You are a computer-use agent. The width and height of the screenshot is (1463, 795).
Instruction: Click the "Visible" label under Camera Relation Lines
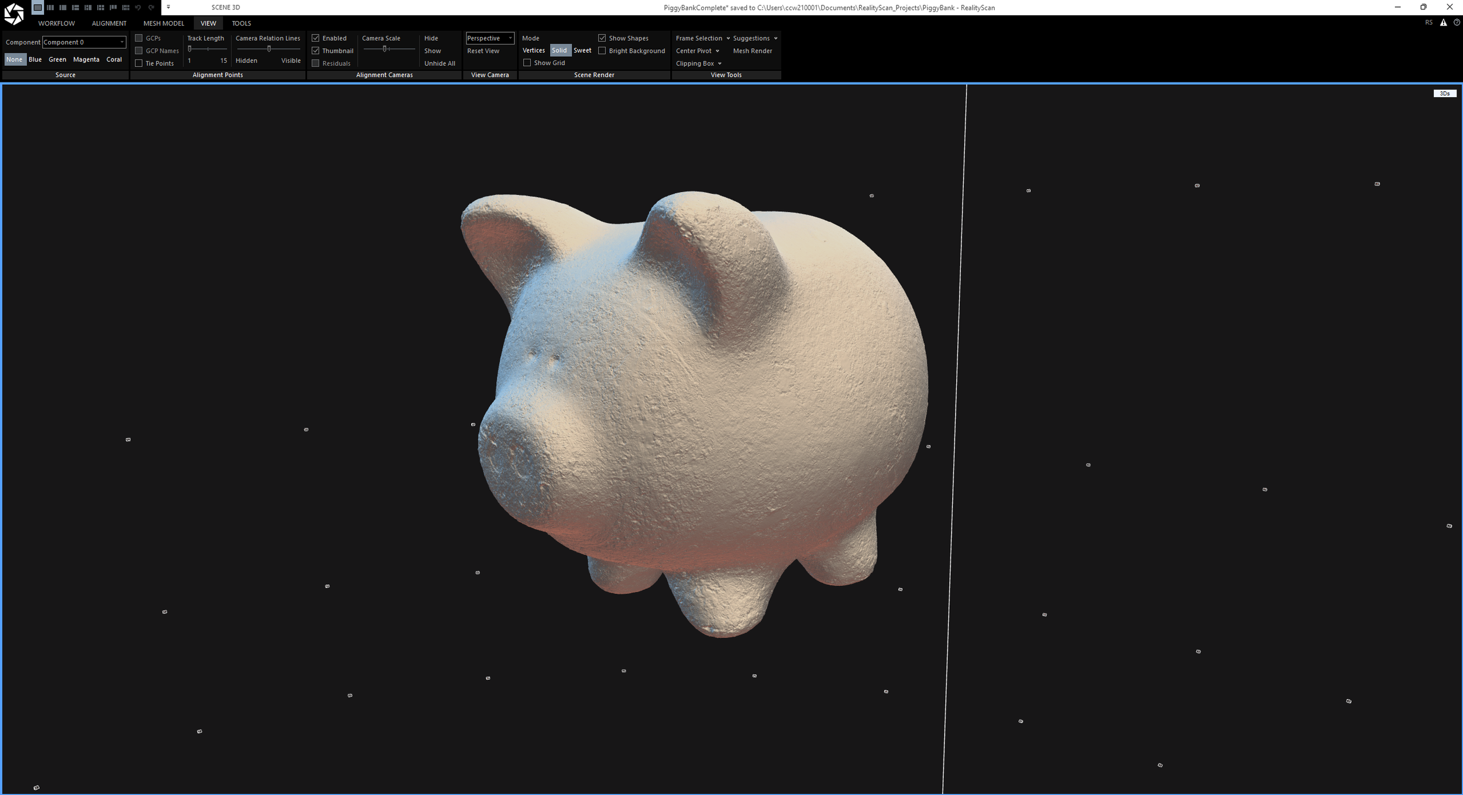click(x=291, y=60)
